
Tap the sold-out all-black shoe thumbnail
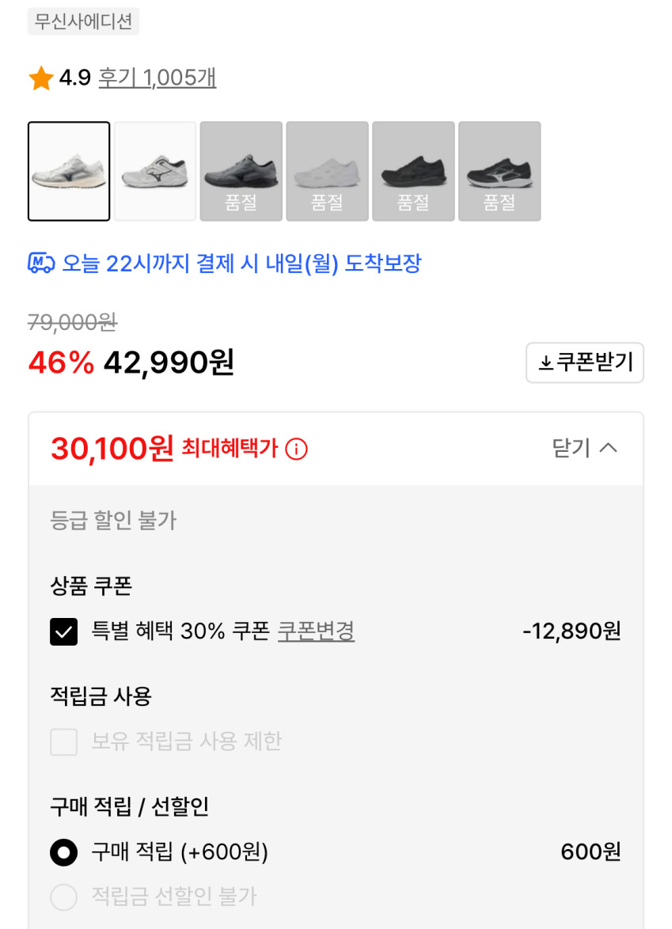click(x=413, y=171)
